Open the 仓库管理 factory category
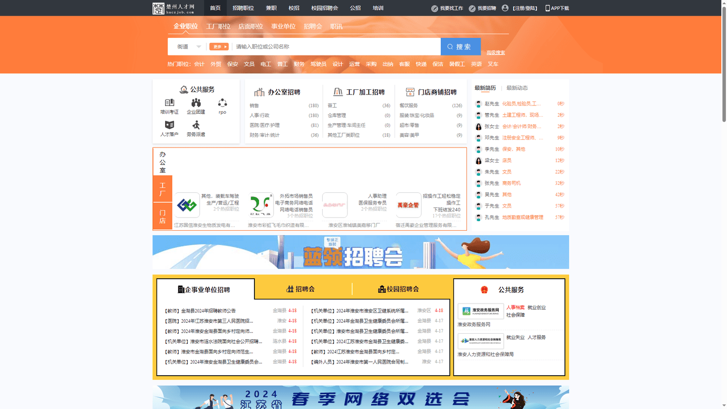 pos(337,116)
